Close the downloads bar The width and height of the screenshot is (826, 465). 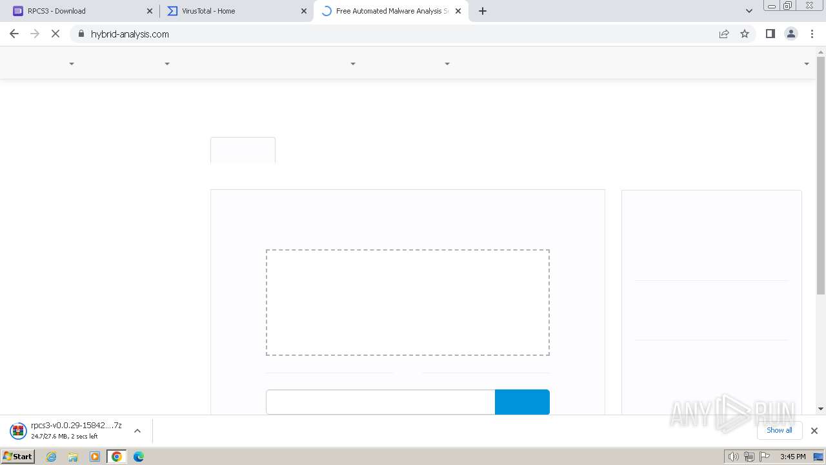(814, 431)
